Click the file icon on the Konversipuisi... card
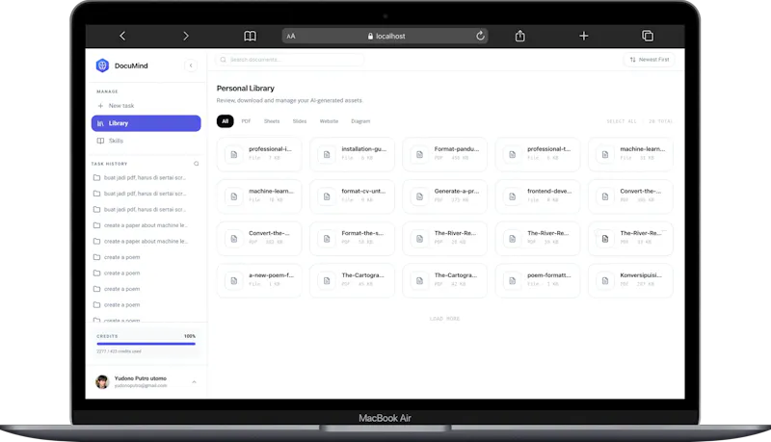 (x=605, y=281)
